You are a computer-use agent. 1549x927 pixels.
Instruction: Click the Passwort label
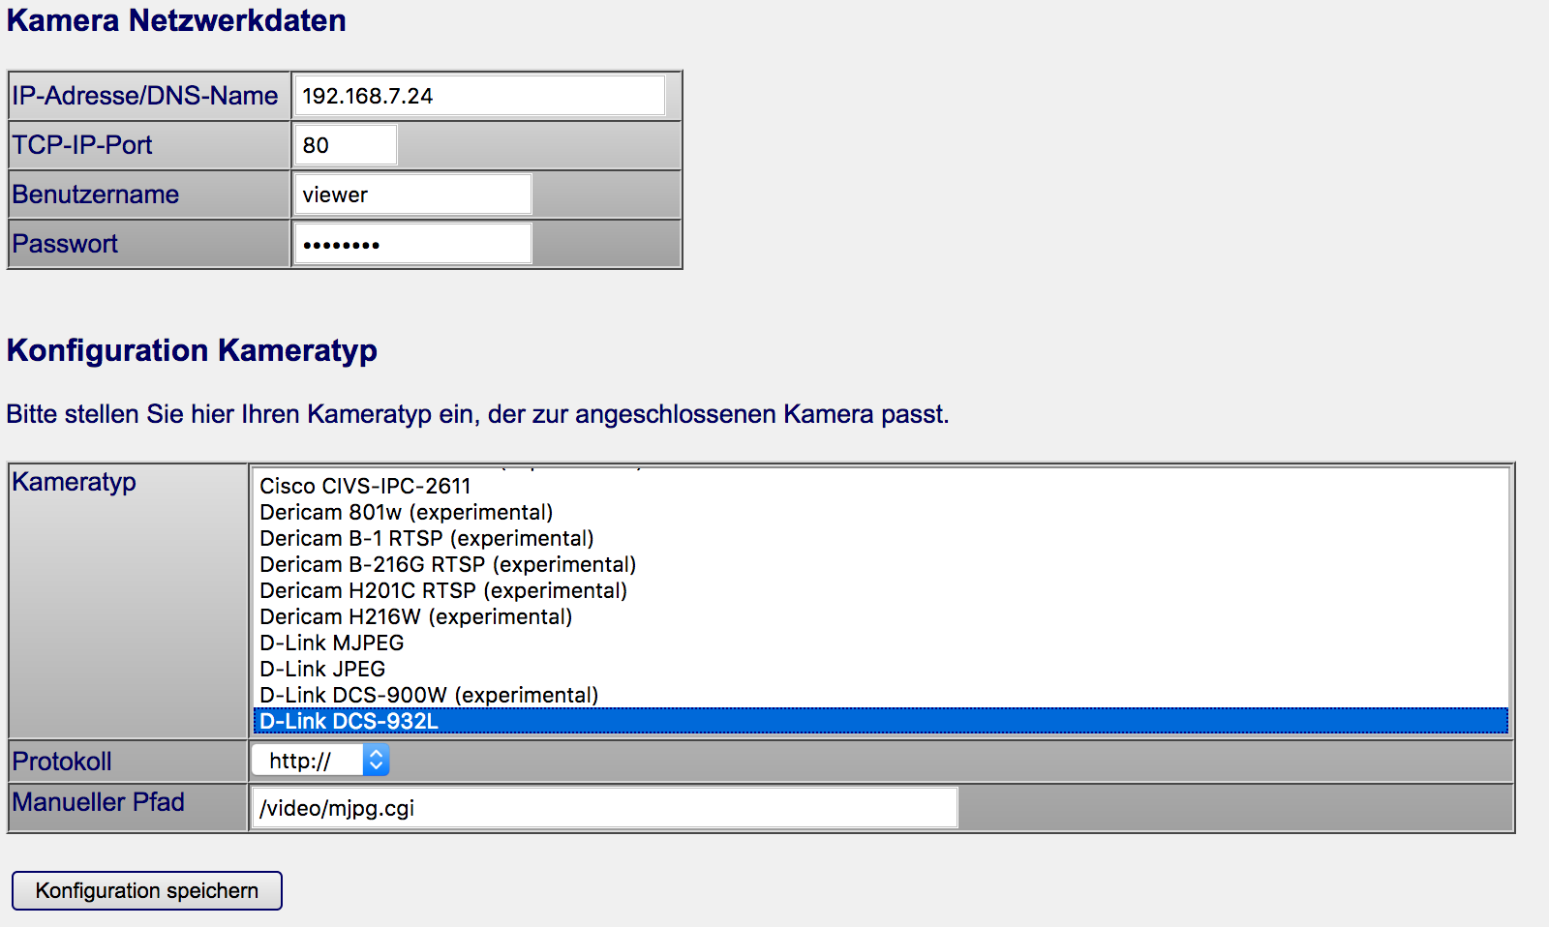65,244
